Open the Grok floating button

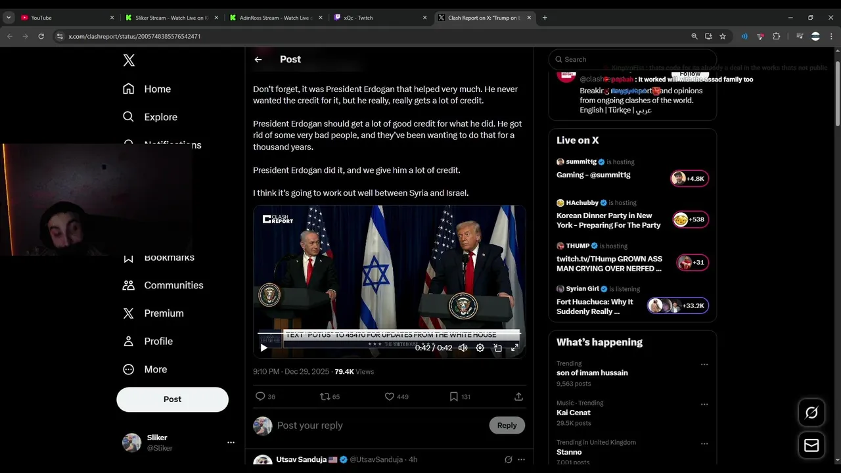[x=811, y=413]
